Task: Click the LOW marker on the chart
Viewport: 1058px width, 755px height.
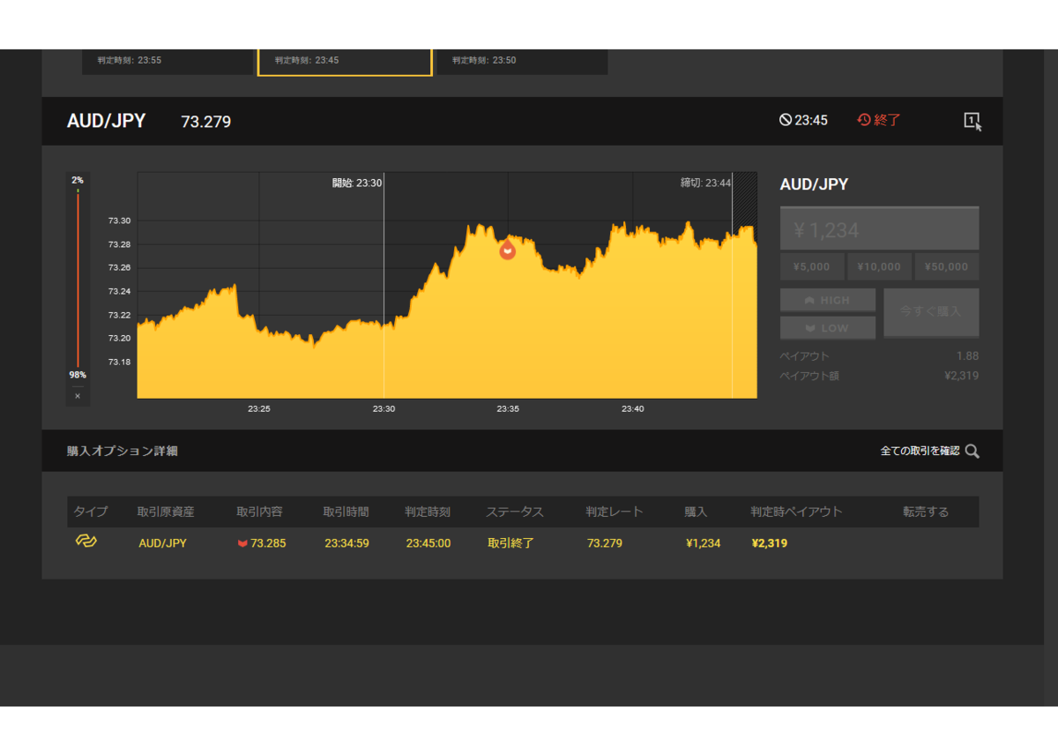Action: tap(507, 250)
